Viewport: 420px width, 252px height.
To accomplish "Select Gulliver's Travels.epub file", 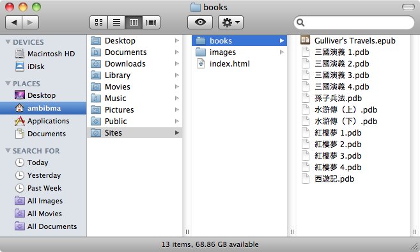I will click(x=353, y=41).
